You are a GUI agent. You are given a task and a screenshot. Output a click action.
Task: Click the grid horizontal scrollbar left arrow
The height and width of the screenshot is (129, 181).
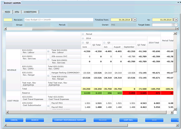pyautogui.click(x=7, y=112)
